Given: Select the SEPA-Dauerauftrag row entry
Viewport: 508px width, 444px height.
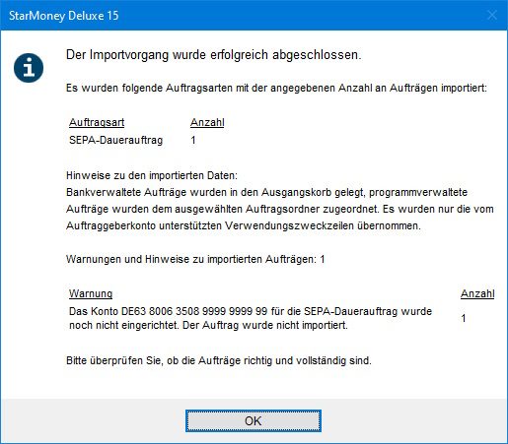Looking at the screenshot, I should coord(116,140).
